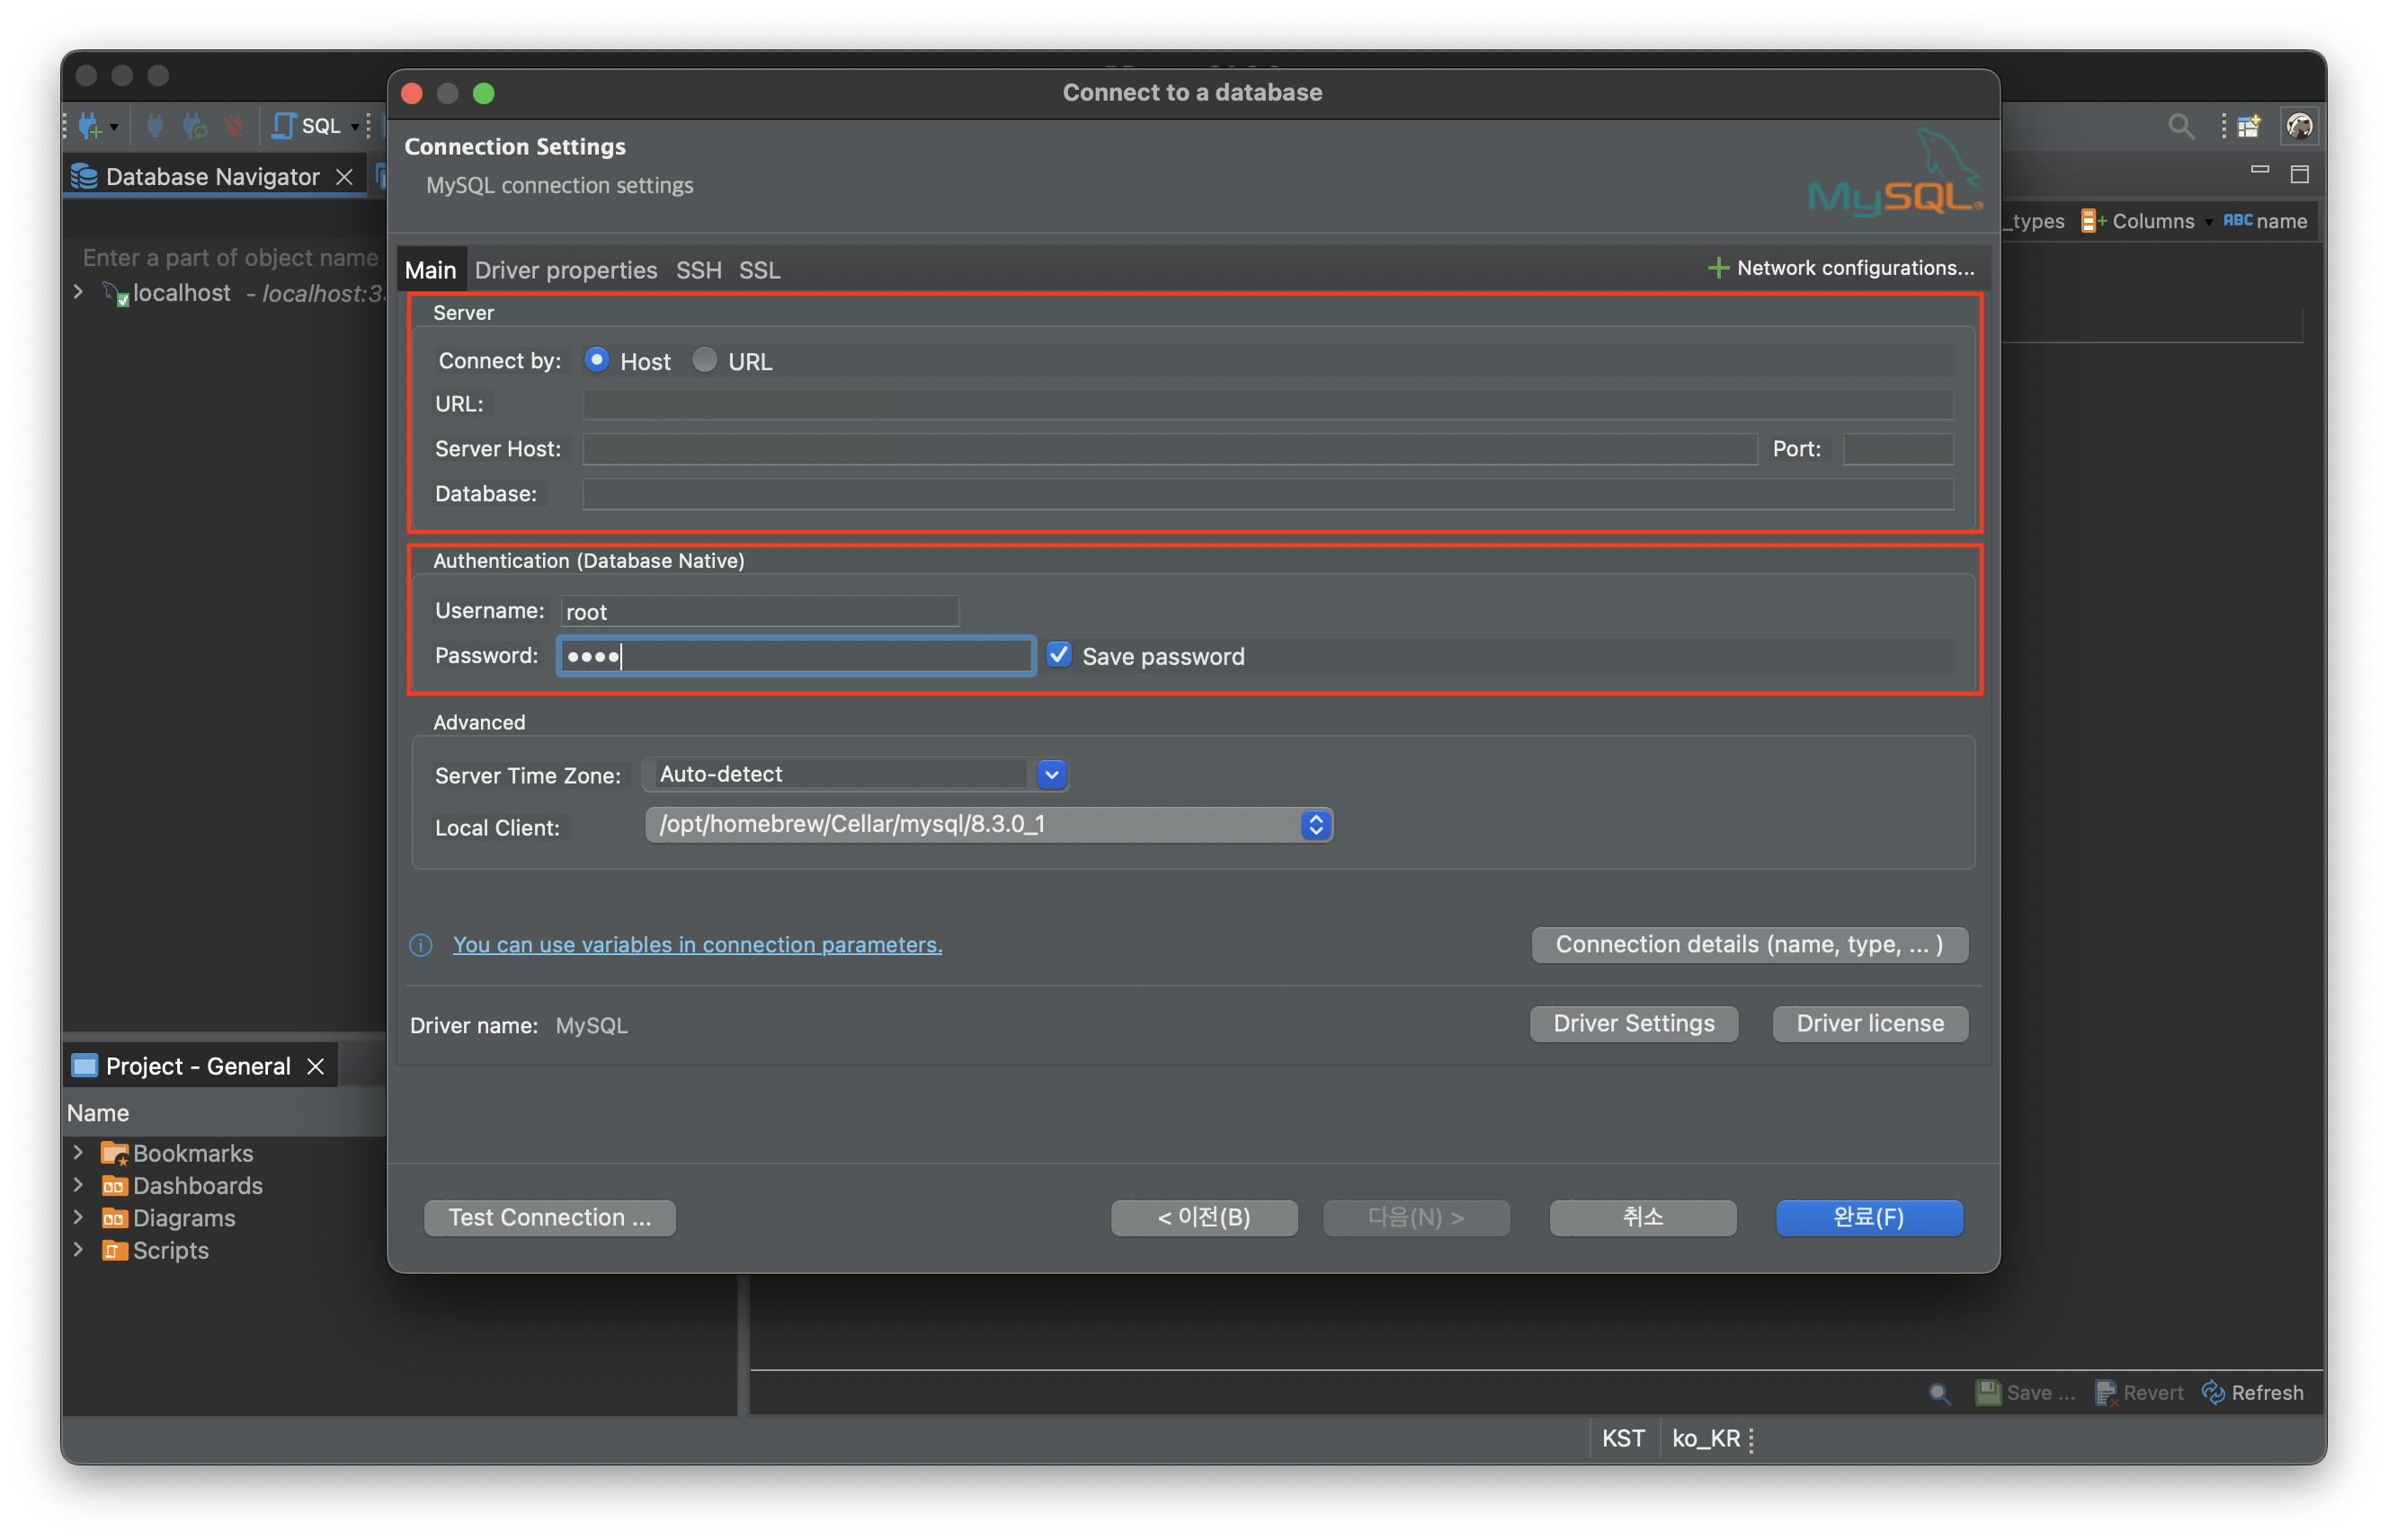Click the Connect plug toolbar icon
The width and height of the screenshot is (2388, 1540).
pos(155,126)
